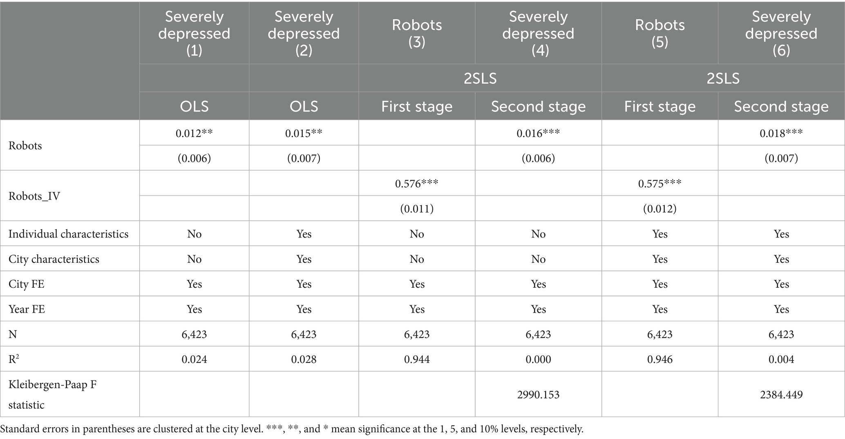Click the Severely depressed (1) column header

coord(194,33)
